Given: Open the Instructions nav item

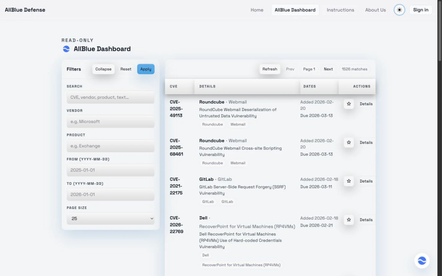Looking at the screenshot, I should tap(340, 10).
